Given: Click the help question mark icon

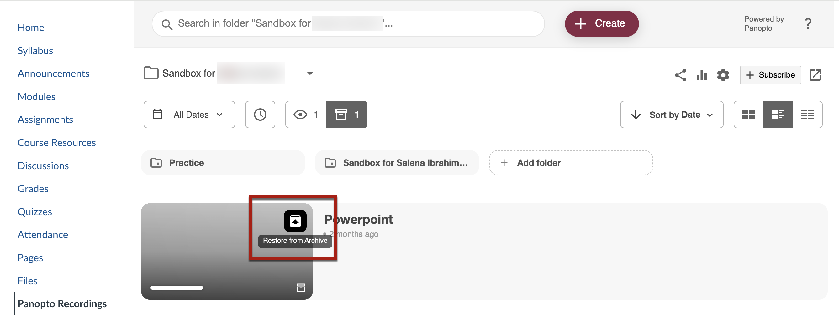Looking at the screenshot, I should point(808,24).
